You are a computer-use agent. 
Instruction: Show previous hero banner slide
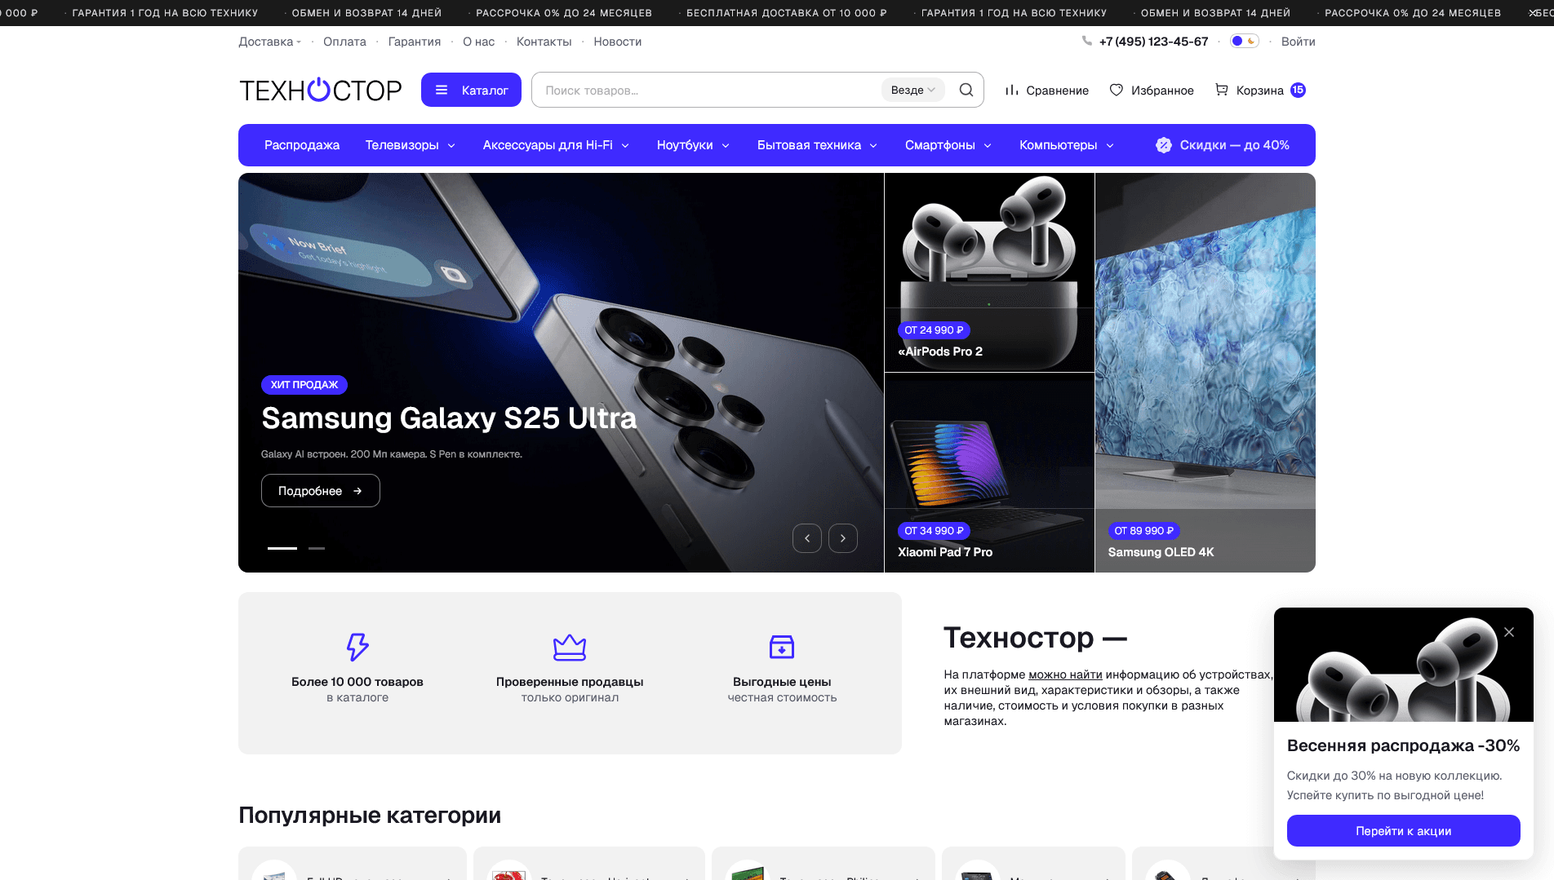click(x=807, y=538)
